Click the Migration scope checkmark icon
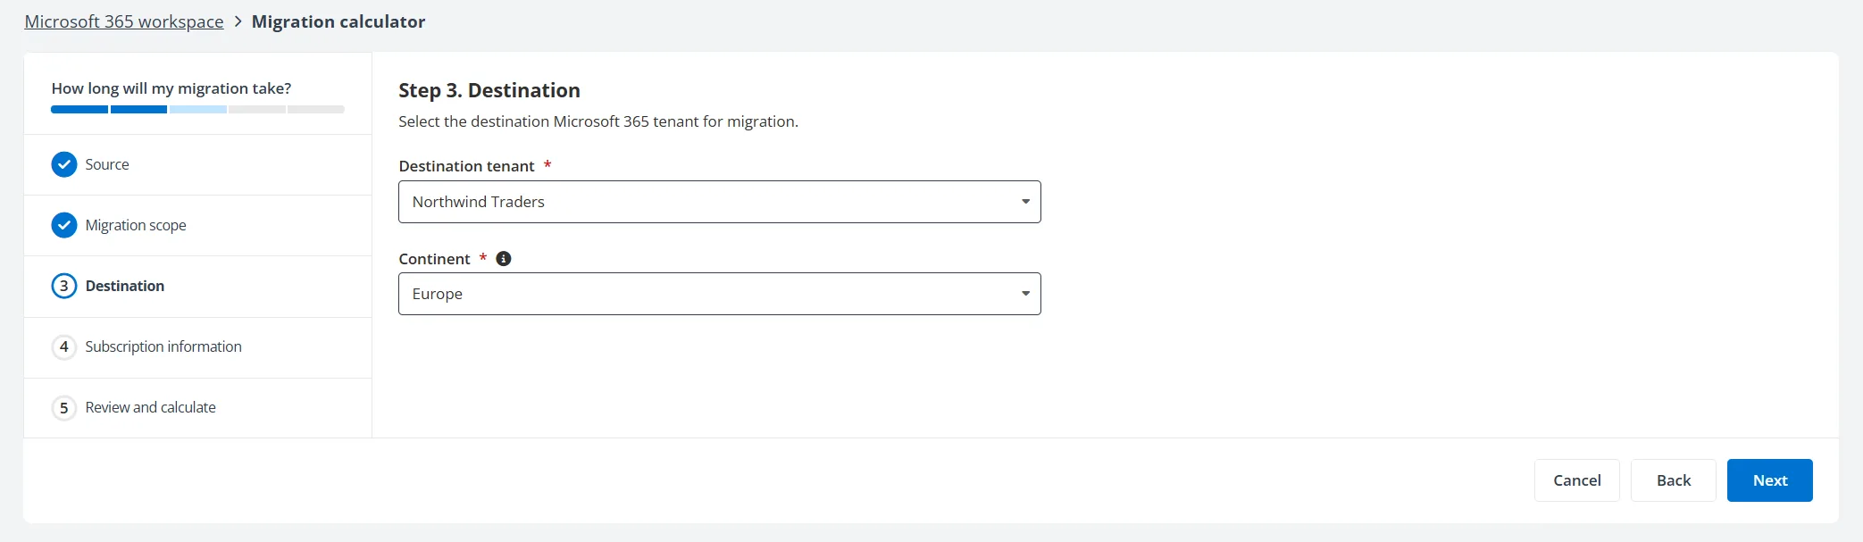The height and width of the screenshot is (542, 1863). tap(63, 225)
